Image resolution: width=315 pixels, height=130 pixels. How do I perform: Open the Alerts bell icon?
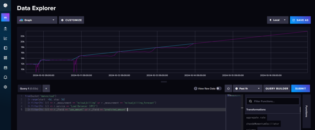[5, 77]
